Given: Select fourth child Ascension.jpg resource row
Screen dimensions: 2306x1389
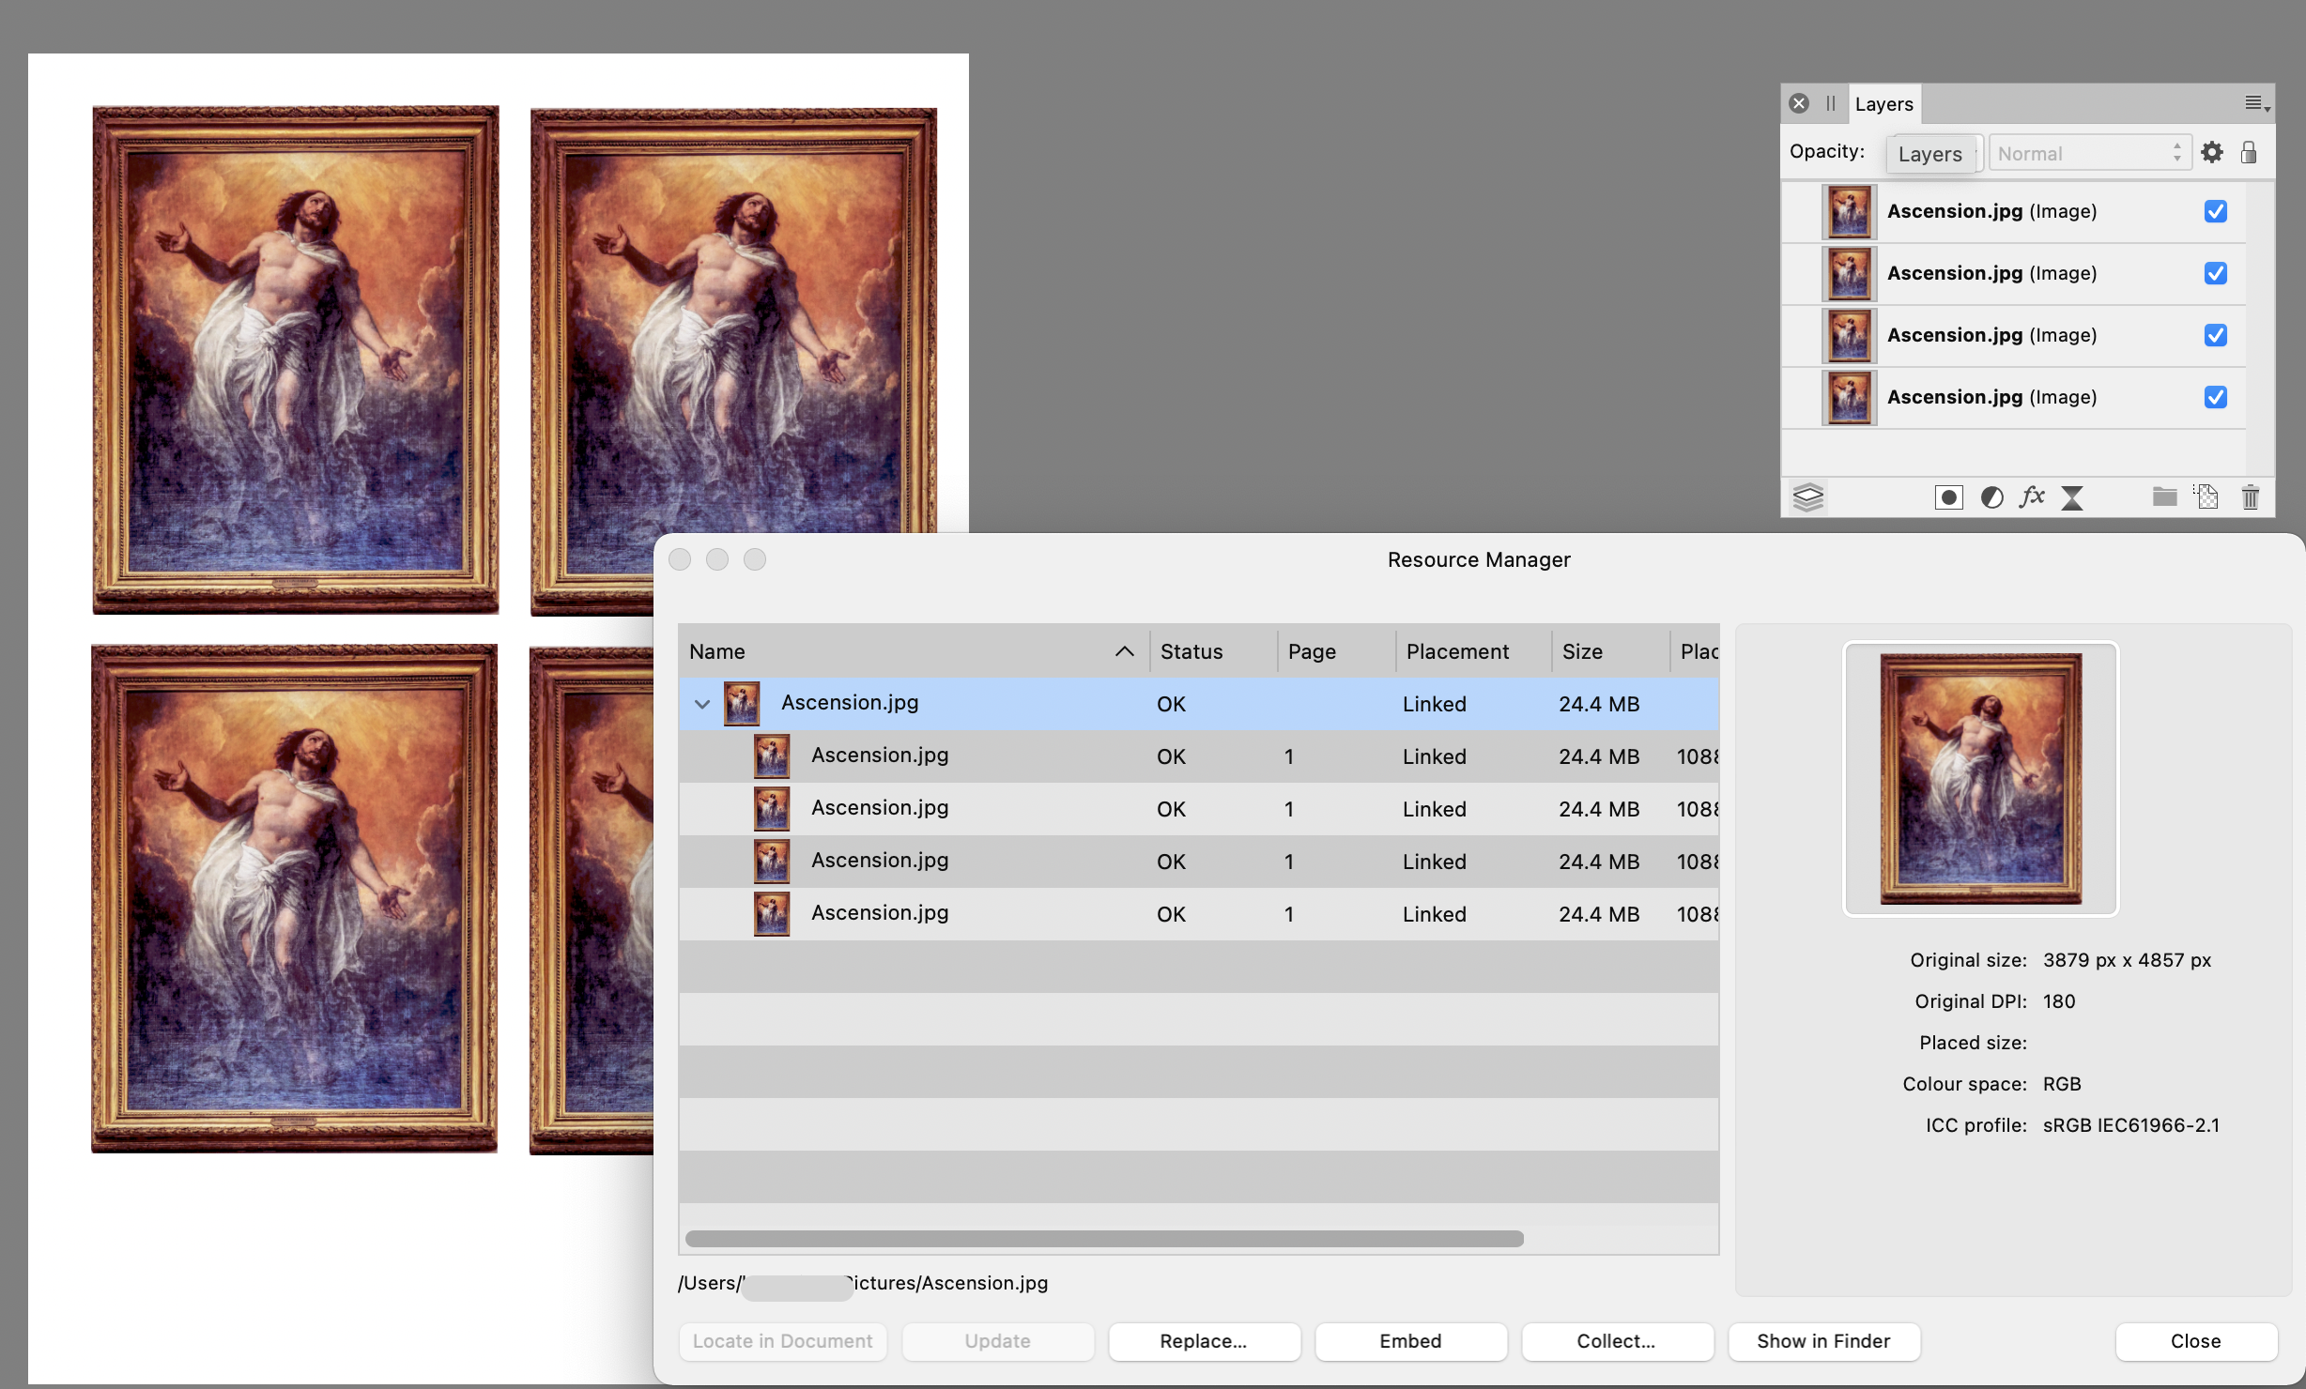Looking at the screenshot, I should click(x=1199, y=914).
